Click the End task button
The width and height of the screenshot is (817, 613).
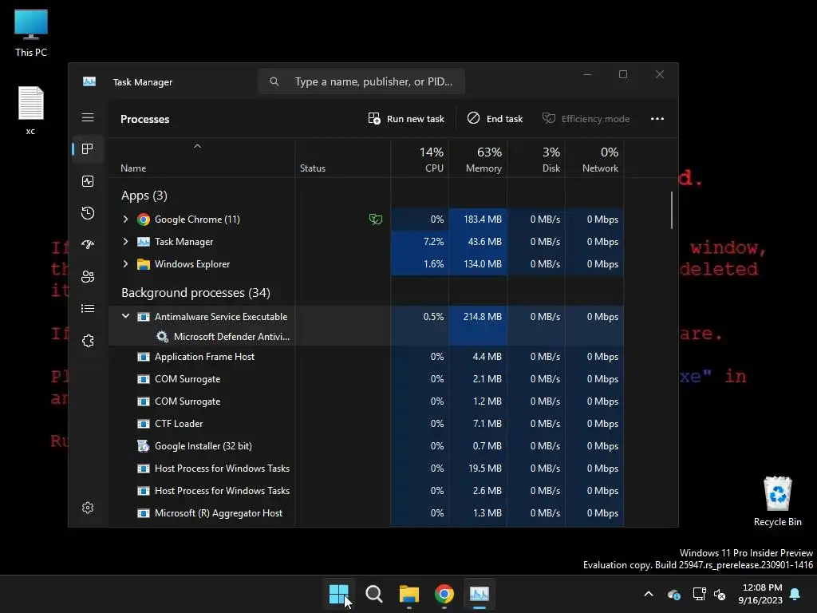click(x=495, y=119)
